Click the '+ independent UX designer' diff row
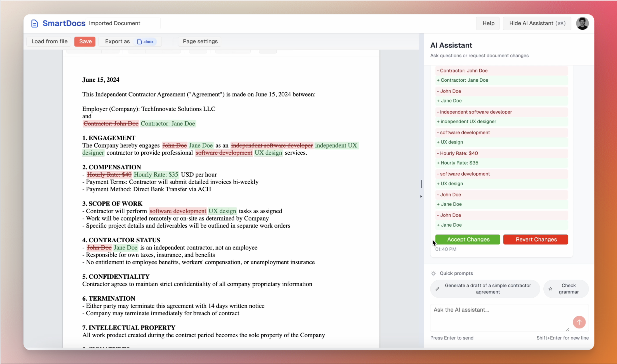Image resolution: width=617 pixels, height=364 pixels. click(501, 122)
